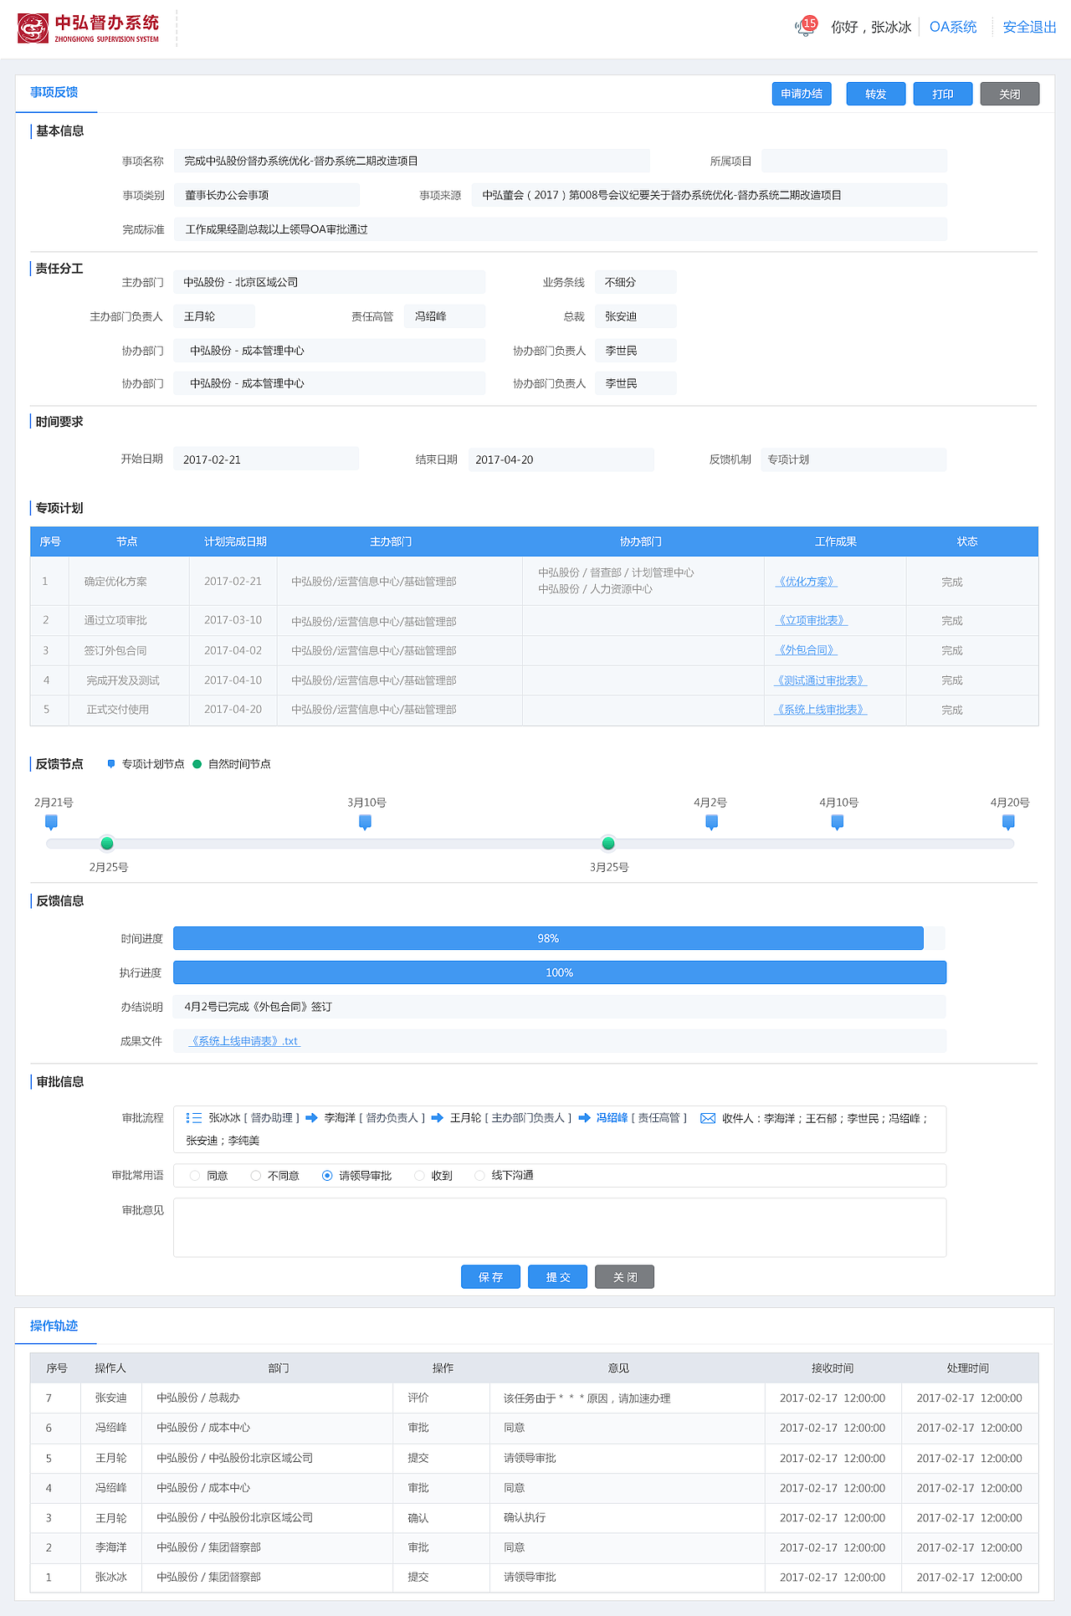The height and width of the screenshot is (1616, 1071).
Task: Click the empty 所属项目 field
Action: (854, 161)
